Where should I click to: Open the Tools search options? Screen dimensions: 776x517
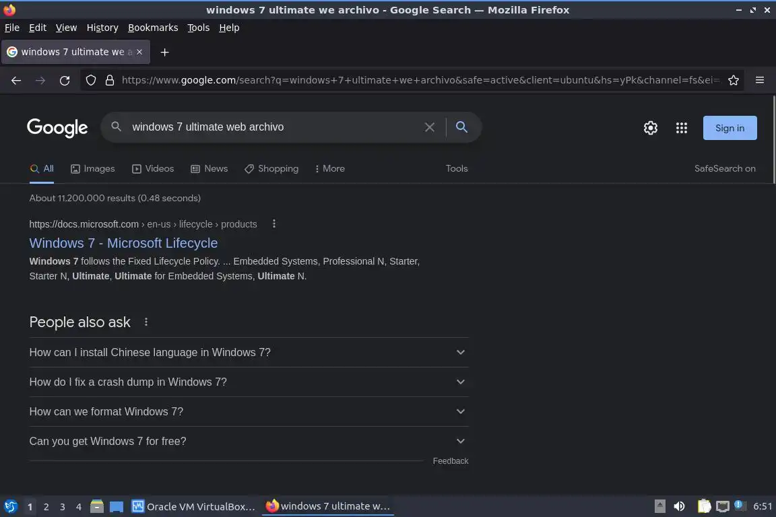pos(457,169)
